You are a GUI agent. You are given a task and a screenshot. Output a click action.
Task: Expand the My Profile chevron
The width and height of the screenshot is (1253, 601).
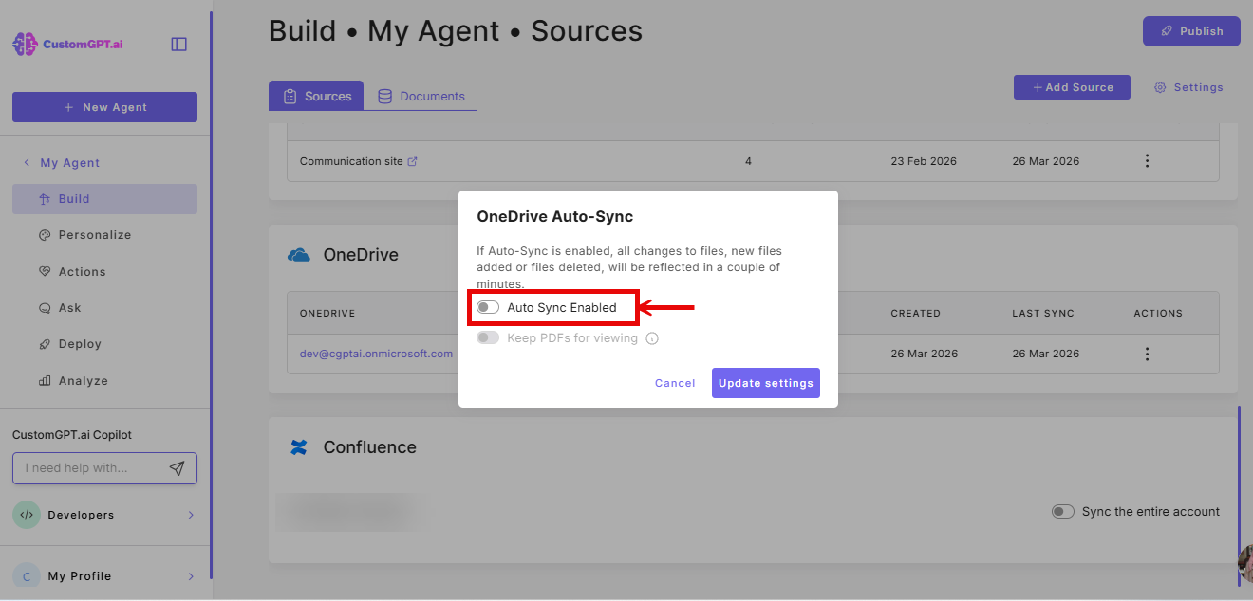pos(191,576)
